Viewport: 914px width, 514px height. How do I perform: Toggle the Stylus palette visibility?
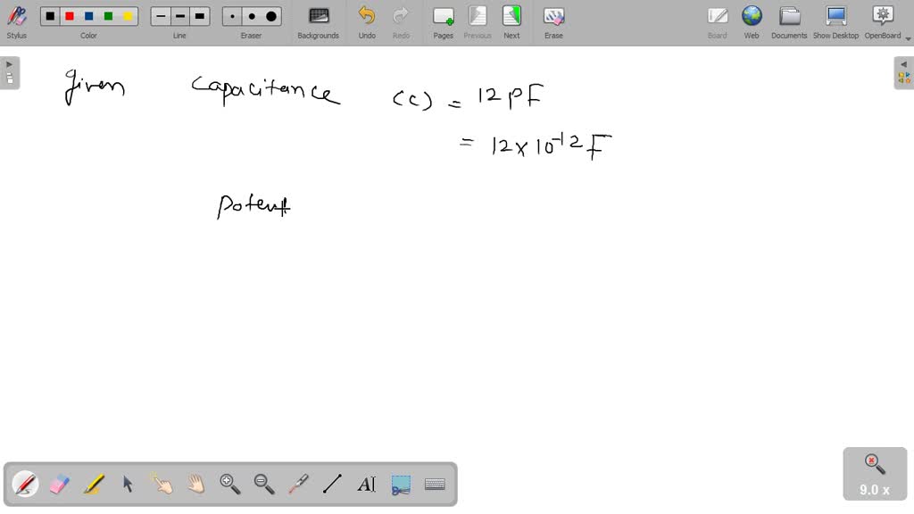click(x=16, y=21)
